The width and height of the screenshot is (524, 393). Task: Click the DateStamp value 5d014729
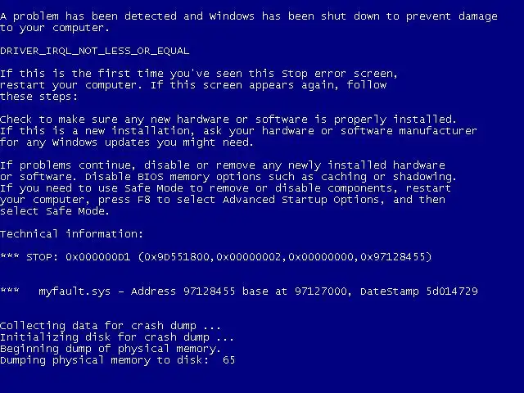pyautogui.click(x=452, y=291)
